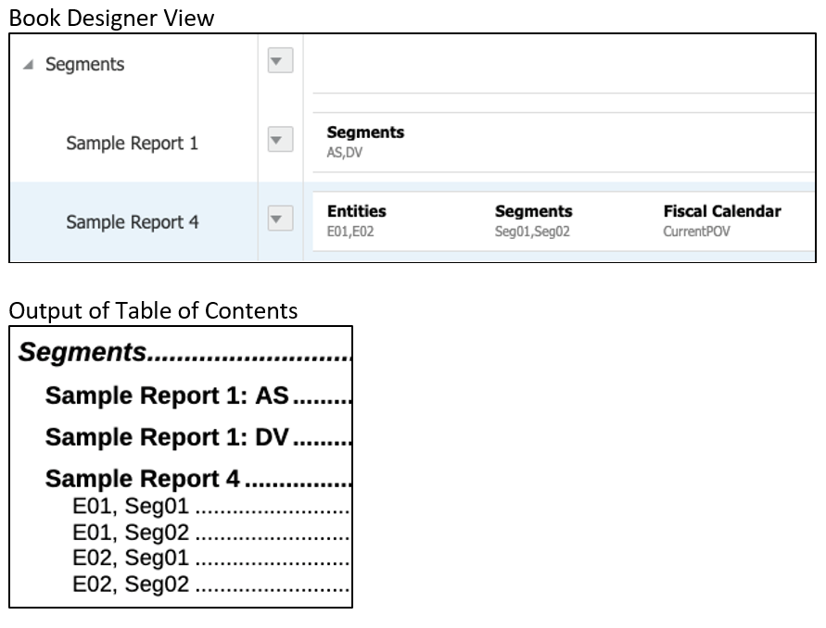Open Sample Report 1: DV contents entry
Screen dimensions: 826x628
pyautogui.click(x=167, y=437)
